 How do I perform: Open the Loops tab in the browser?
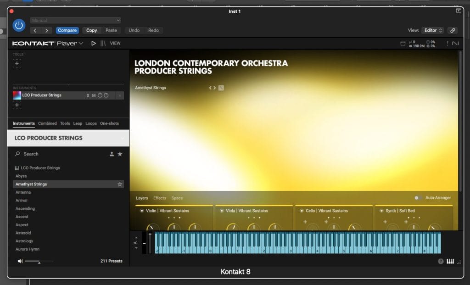pyautogui.click(x=91, y=123)
